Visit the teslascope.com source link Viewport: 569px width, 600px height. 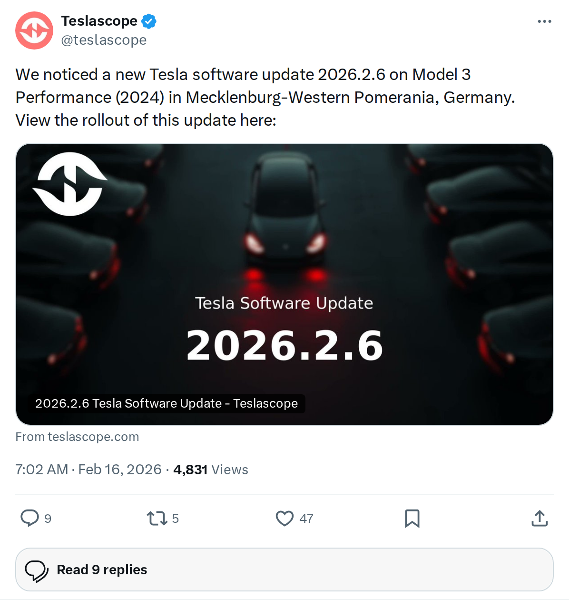coord(93,437)
